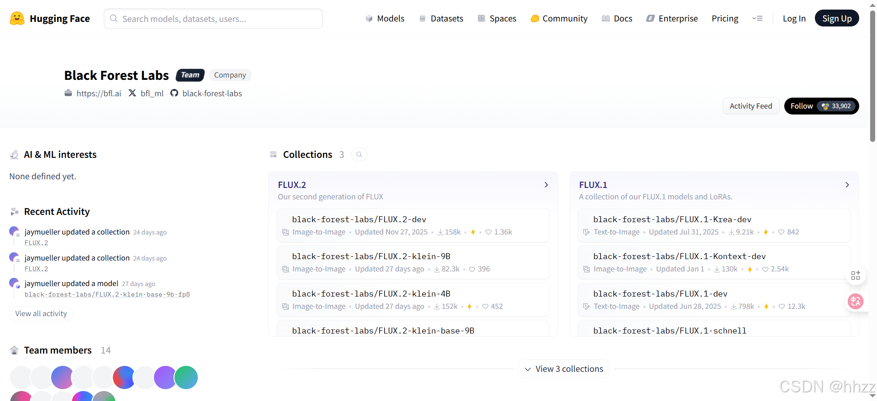This screenshot has width=877, height=401.
Task: Click the Hugging Face emoji logo
Action: tap(17, 18)
